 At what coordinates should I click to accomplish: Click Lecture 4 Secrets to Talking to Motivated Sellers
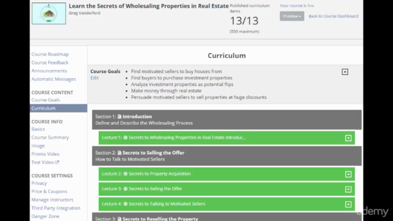tap(167, 204)
